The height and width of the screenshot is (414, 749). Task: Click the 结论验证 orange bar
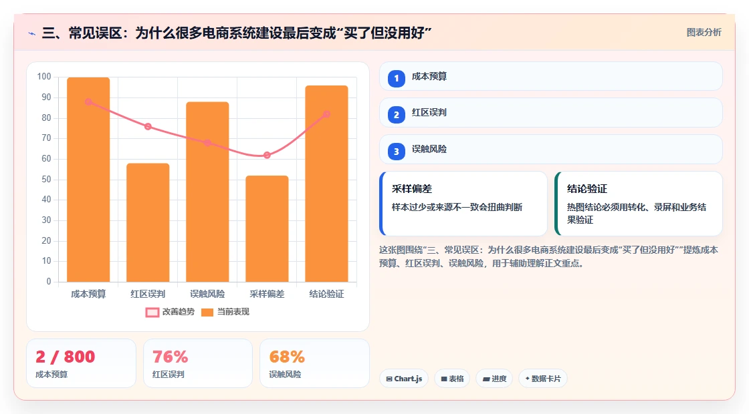(327, 184)
